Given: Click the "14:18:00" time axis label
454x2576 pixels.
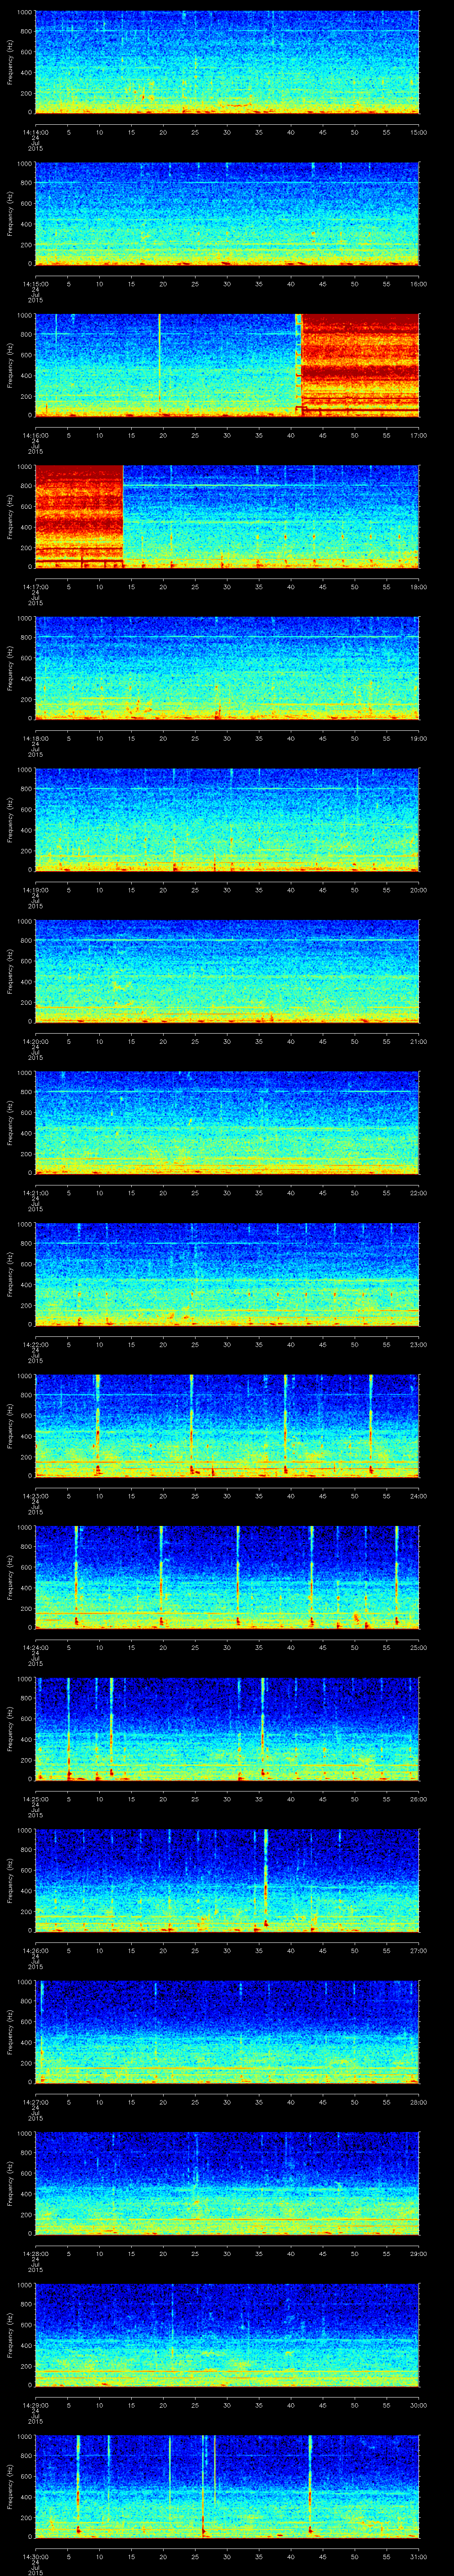Looking at the screenshot, I should (35, 738).
